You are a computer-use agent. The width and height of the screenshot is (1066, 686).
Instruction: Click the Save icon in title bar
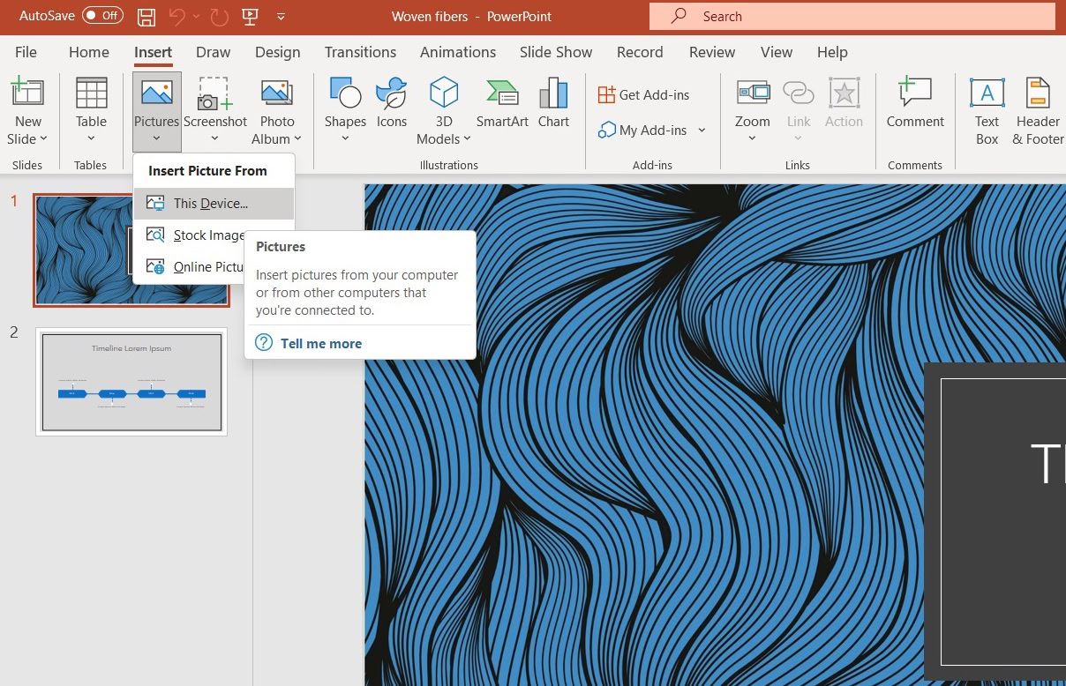click(x=146, y=16)
